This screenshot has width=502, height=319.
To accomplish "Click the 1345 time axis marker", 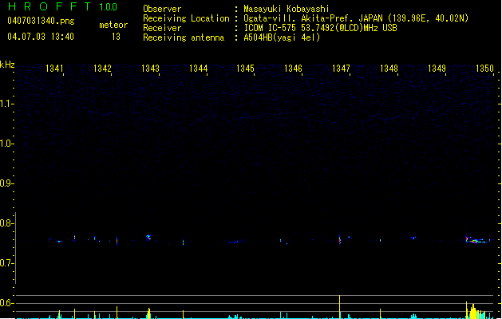I will click(x=245, y=69).
